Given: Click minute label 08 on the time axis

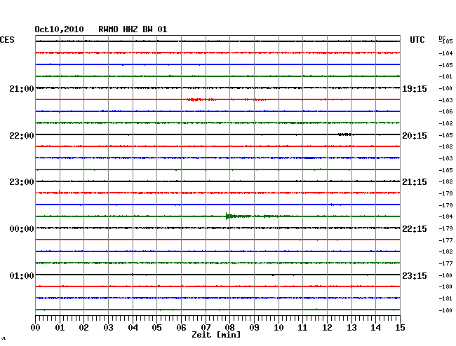Looking at the screenshot, I should (229, 327).
